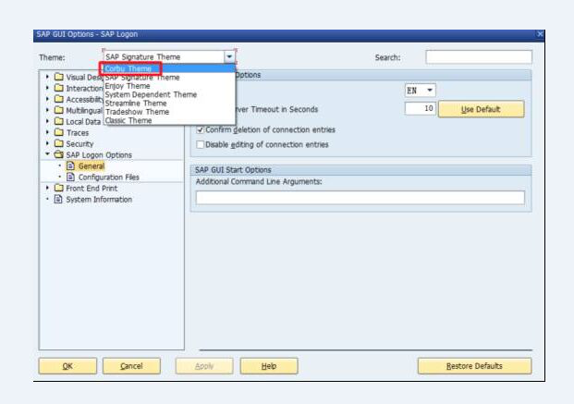Select SAP Logon Options tree node
The width and height of the screenshot is (574, 404).
tap(99, 155)
